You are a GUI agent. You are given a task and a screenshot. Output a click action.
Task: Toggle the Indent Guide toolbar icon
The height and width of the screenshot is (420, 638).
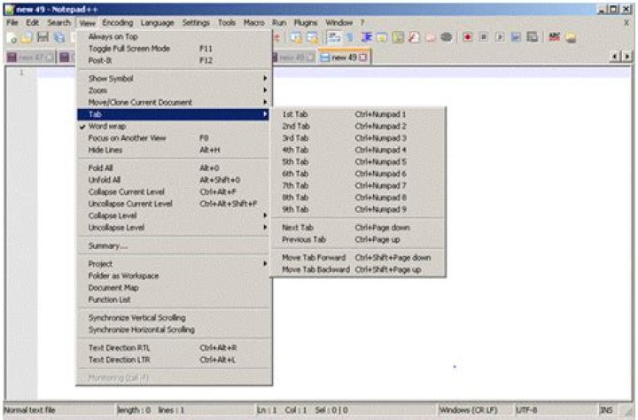pos(366,38)
